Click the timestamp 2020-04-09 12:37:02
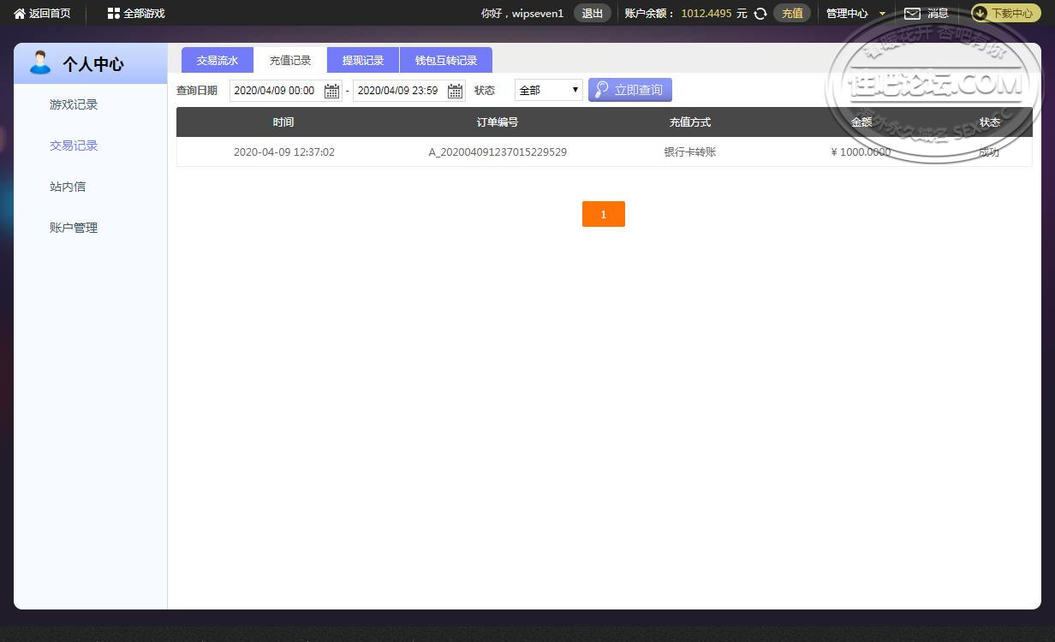The image size is (1055, 642). (284, 152)
